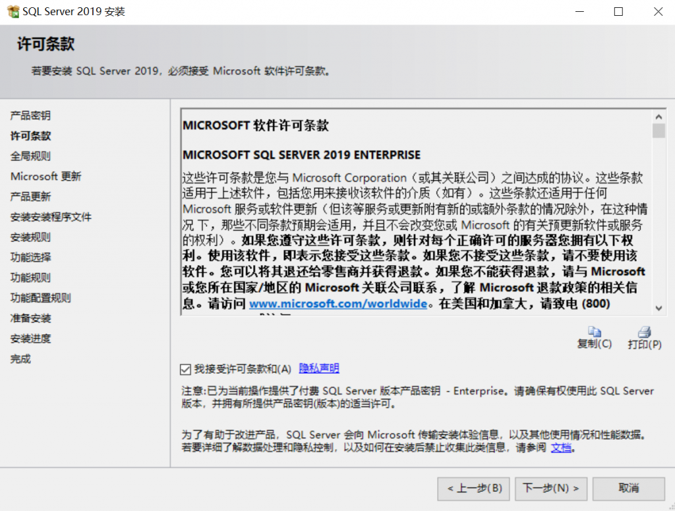Click the Copy (复制) icon
Viewport: 675px width, 511px height.
click(x=595, y=332)
